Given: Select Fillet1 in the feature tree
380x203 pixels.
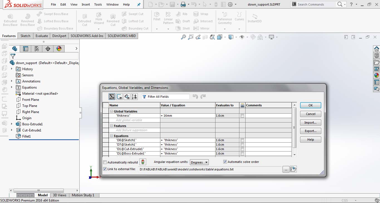Looking at the screenshot, I should tap(23, 136).
